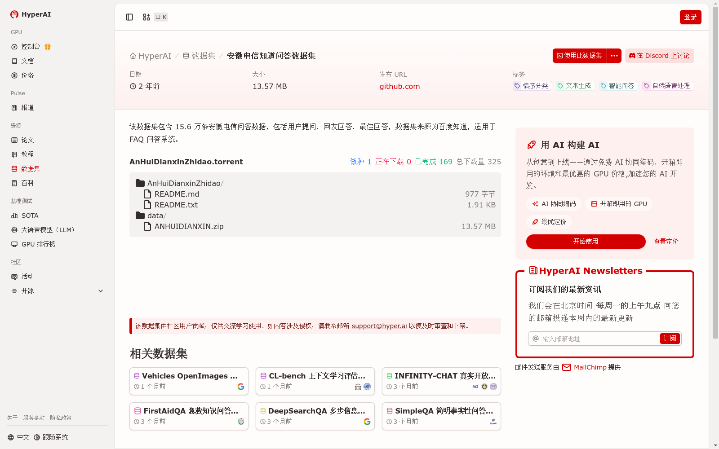This screenshot has width=719, height=449.
Task: Click AnHuiDianxinZhidao.torrent title
Action: [186, 162]
